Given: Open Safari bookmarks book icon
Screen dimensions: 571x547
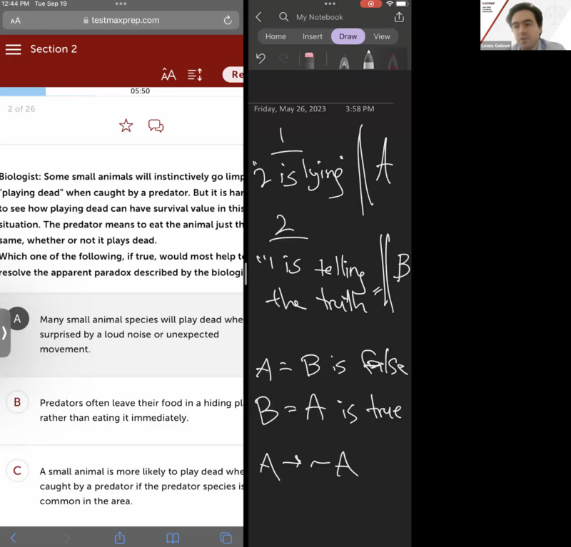Looking at the screenshot, I should pyautogui.click(x=173, y=538).
